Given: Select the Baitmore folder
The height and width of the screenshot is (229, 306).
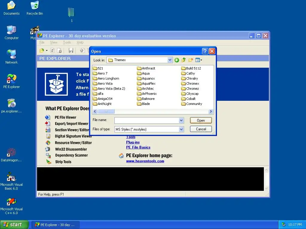Looking at the screenshot, I should coord(146,99).
